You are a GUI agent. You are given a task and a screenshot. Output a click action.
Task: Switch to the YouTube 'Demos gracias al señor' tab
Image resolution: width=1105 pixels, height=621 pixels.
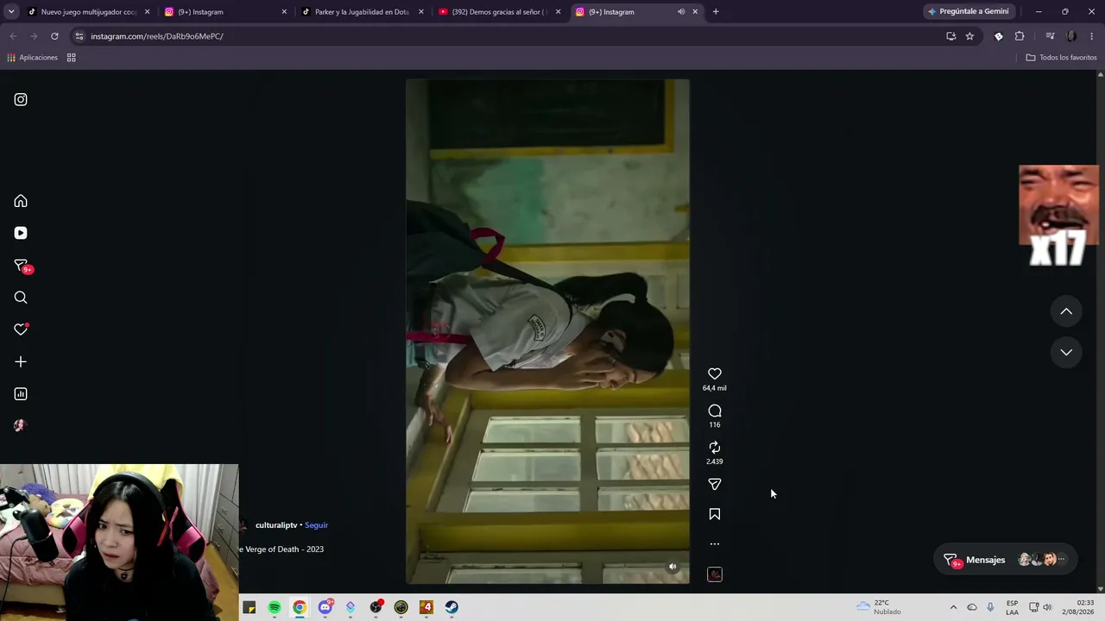pos(500,12)
